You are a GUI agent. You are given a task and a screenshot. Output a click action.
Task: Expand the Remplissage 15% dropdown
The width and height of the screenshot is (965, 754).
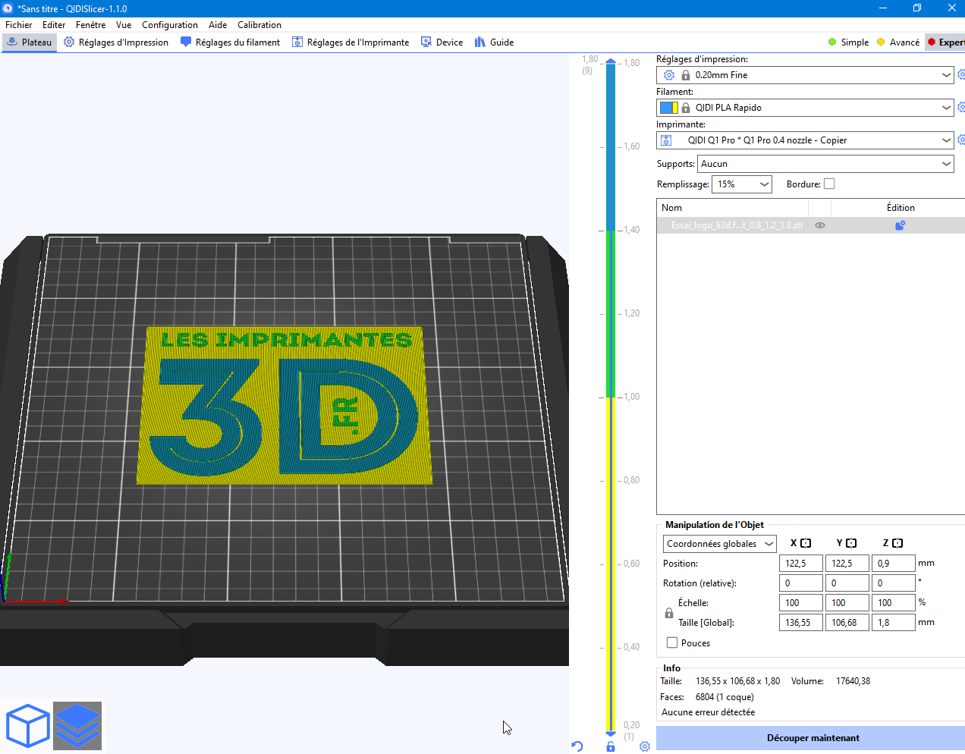(x=742, y=184)
